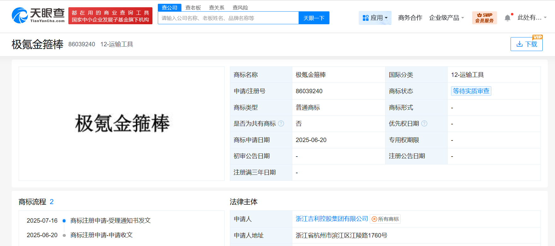Click the 所有商标 registered badge
Viewport: 555px width, 246px height.
coord(385,219)
